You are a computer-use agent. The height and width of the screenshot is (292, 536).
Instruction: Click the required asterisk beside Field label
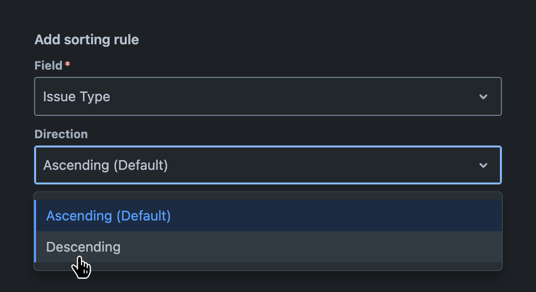click(x=67, y=64)
